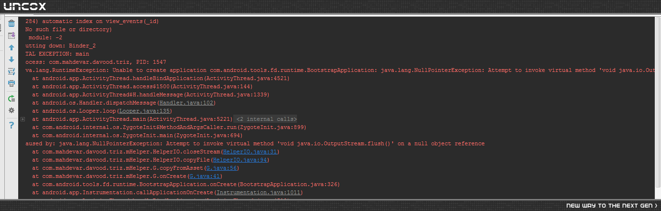The width and height of the screenshot is (661, 211).
Task: Open the Instrumentation.java:1011 link
Action: (x=258, y=192)
